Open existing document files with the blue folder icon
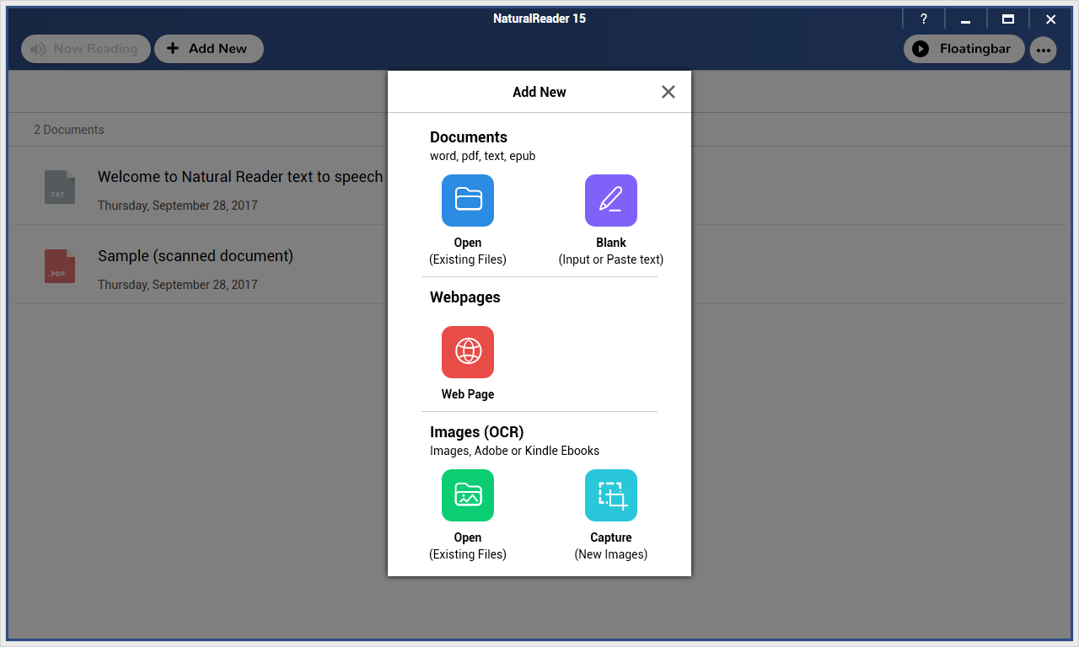1079x647 pixels. pyautogui.click(x=468, y=201)
